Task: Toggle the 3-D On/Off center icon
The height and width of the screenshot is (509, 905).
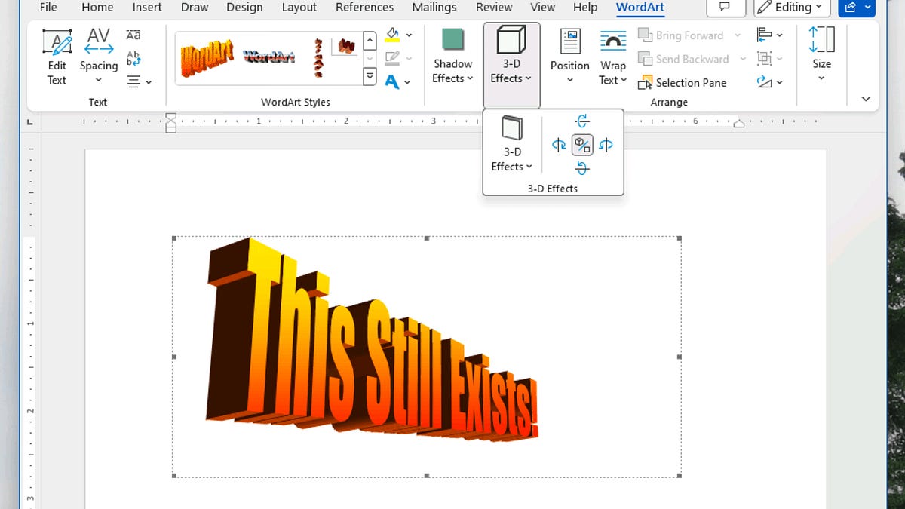Action: (582, 145)
